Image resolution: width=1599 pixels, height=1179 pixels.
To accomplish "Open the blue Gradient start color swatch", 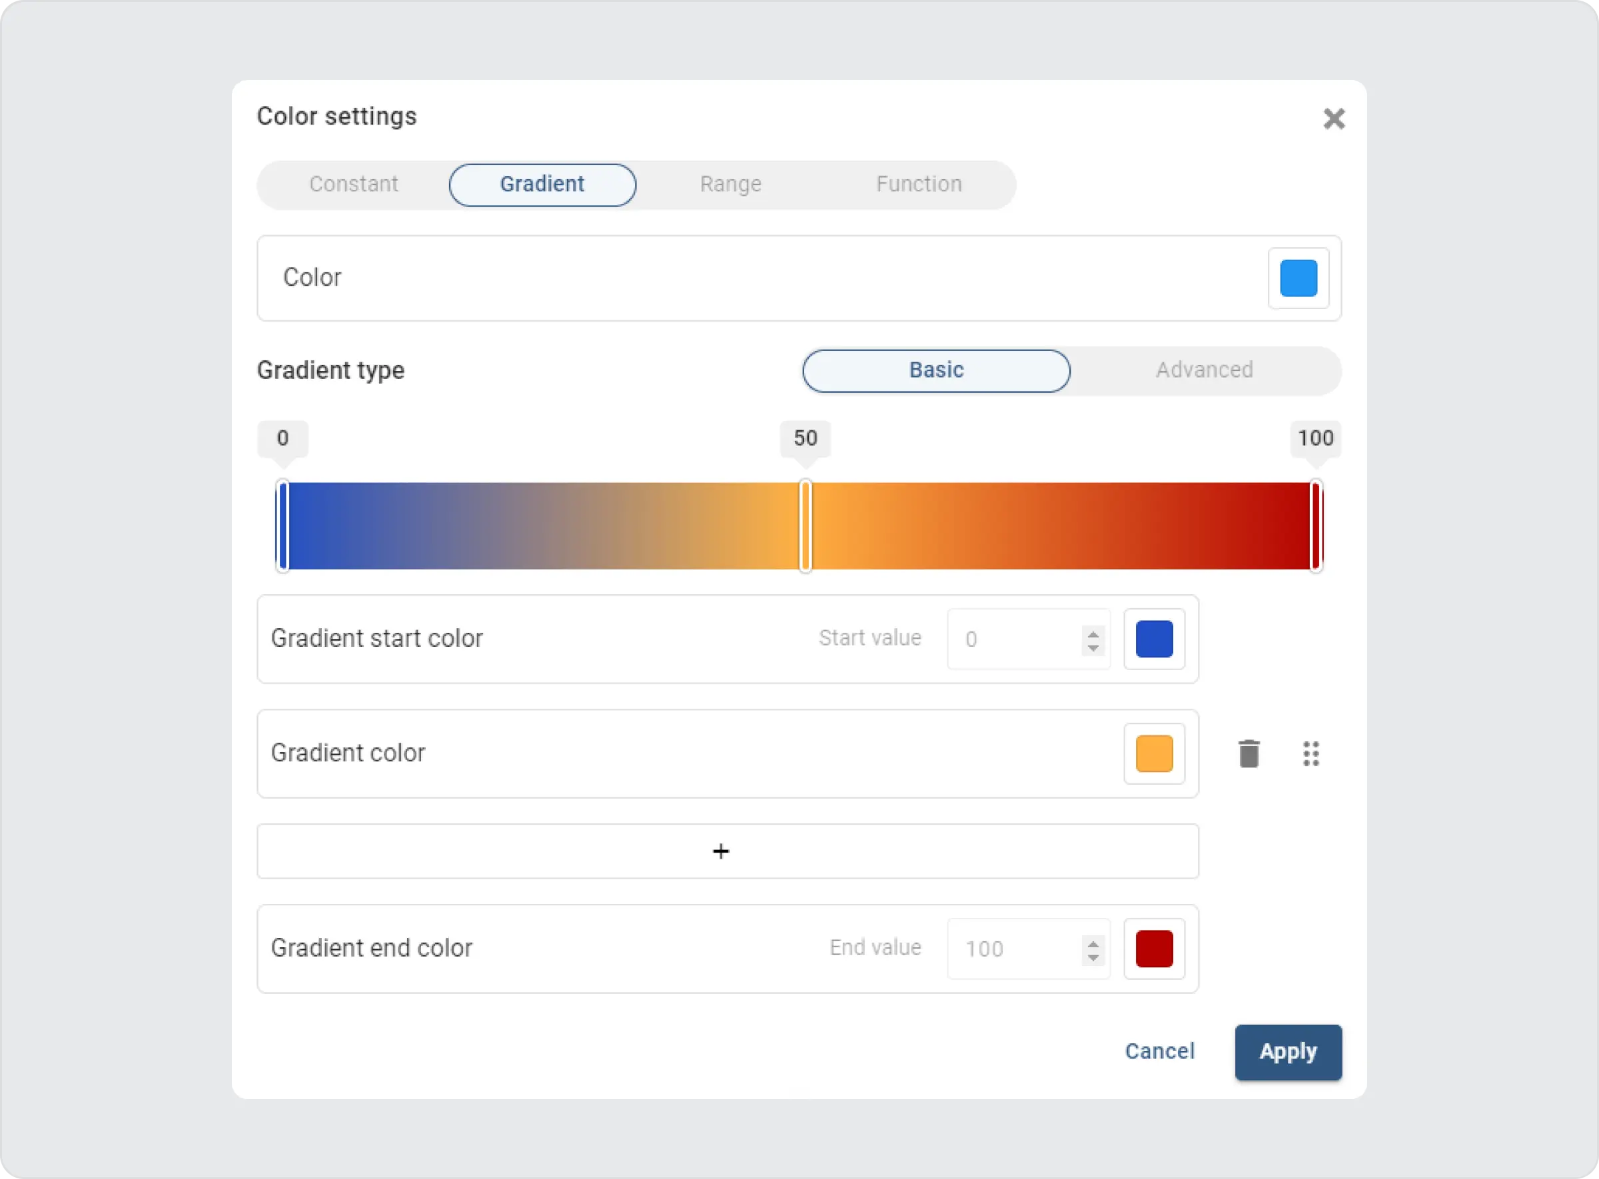I will (1153, 639).
